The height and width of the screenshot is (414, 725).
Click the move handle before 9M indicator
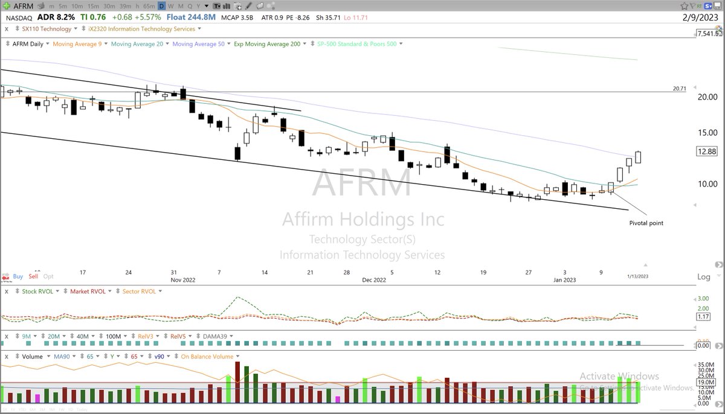click(17, 336)
